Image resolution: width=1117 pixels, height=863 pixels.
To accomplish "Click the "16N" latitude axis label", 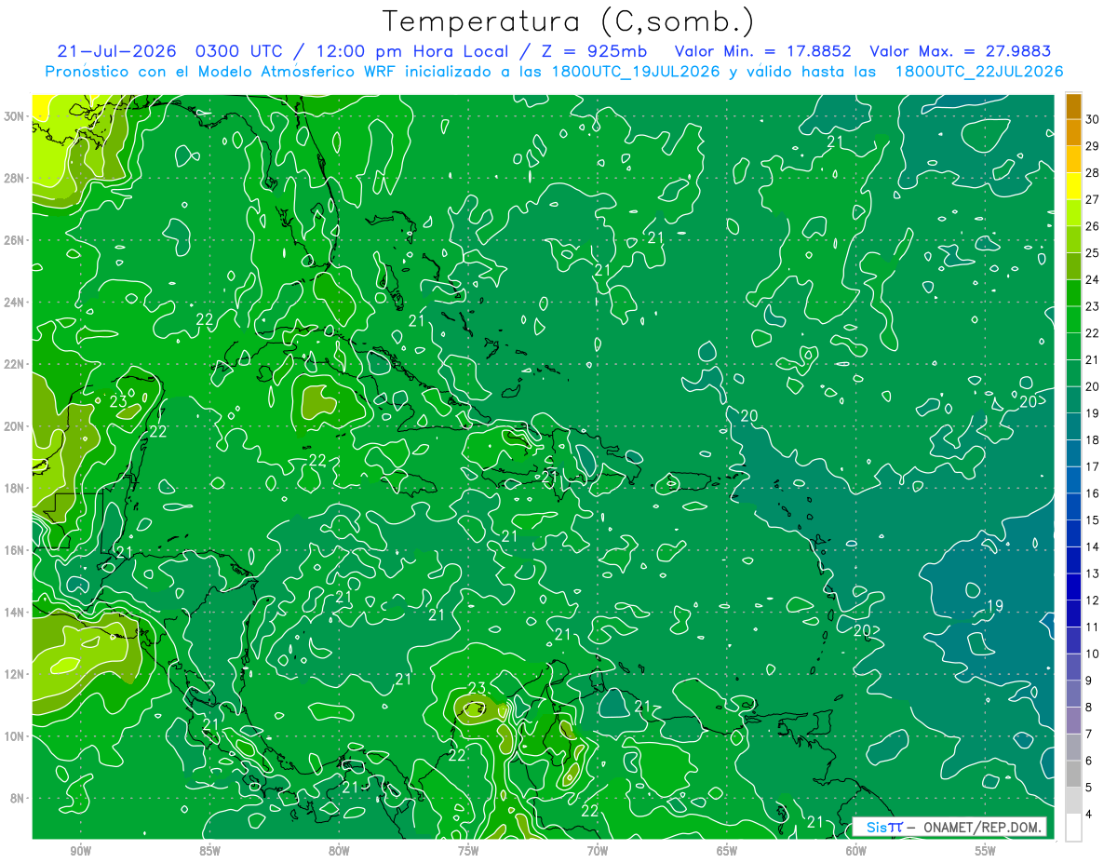I will [x=16, y=550].
